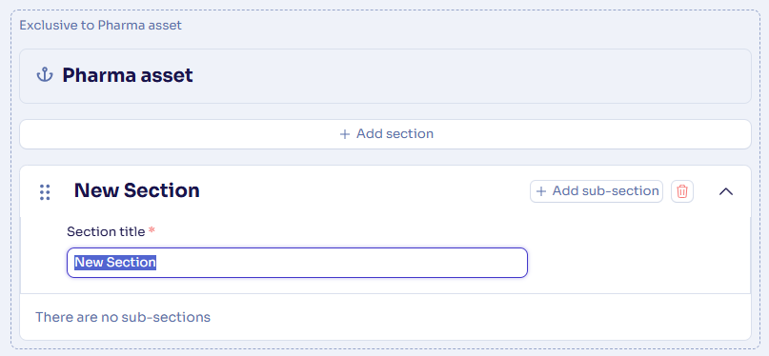Image resolution: width=769 pixels, height=356 pixels.
Task: Click the Add section button
Action: (386, 134)
